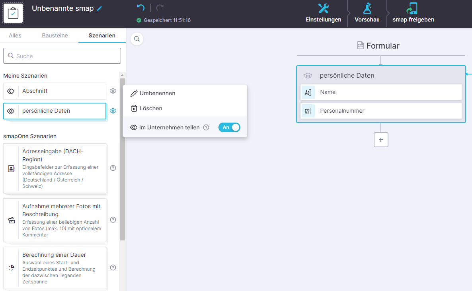This screenshot has height=291, width=472.
Task: Click the smap clipboard logo icon
Action: (x=13, y=13)
